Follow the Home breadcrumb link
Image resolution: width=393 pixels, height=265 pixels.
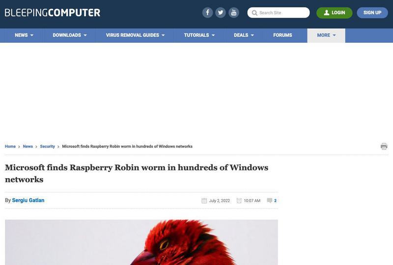[x=10, y=146]
